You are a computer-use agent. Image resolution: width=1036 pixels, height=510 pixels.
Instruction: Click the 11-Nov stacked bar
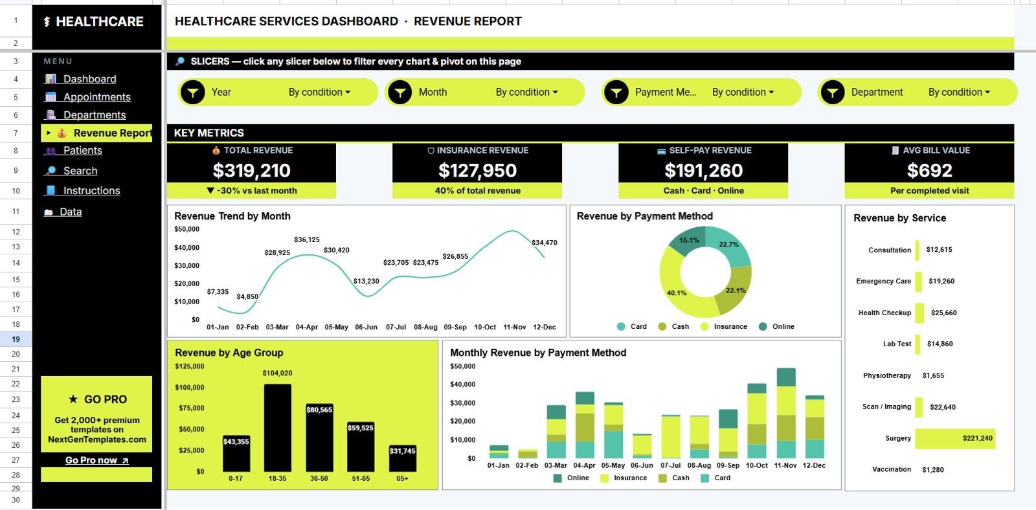coord(785,414)
